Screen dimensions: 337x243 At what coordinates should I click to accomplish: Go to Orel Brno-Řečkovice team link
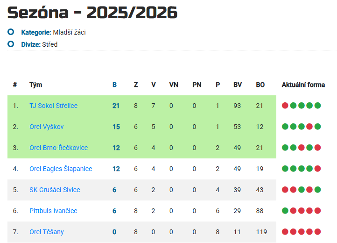[58, 148]
